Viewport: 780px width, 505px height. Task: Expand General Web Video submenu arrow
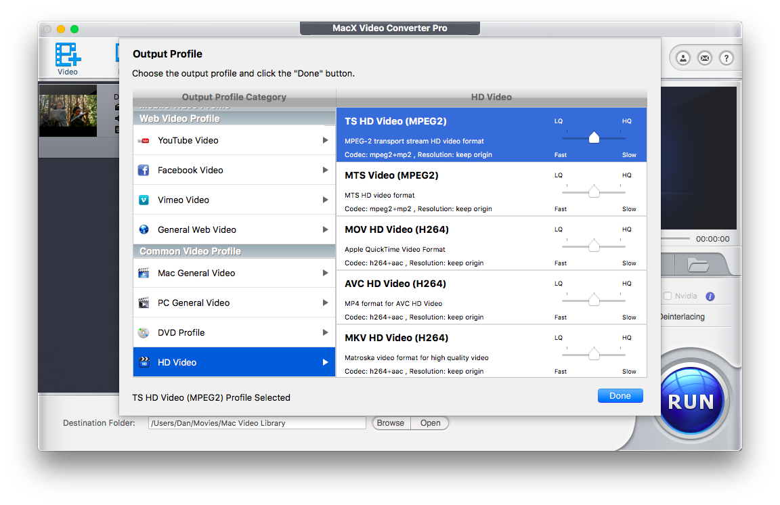point(325,229)
